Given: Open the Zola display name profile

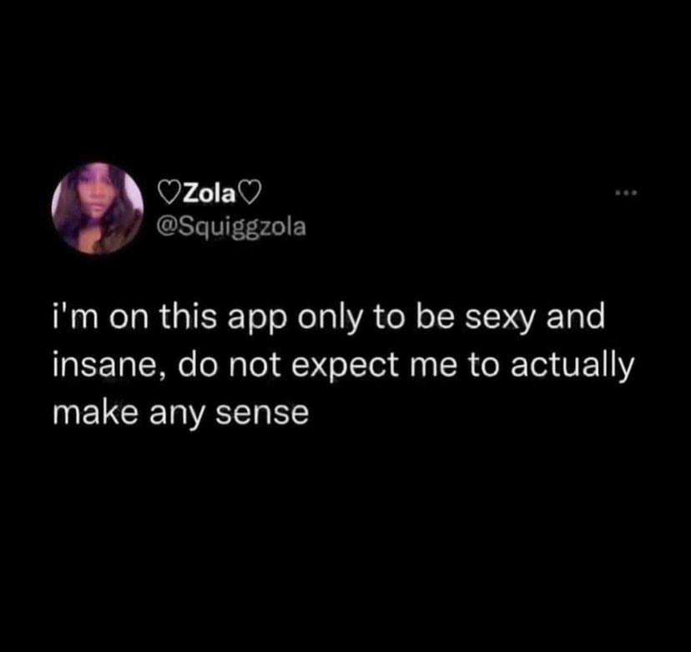Looking at the screenshot, I should [209, 195].
